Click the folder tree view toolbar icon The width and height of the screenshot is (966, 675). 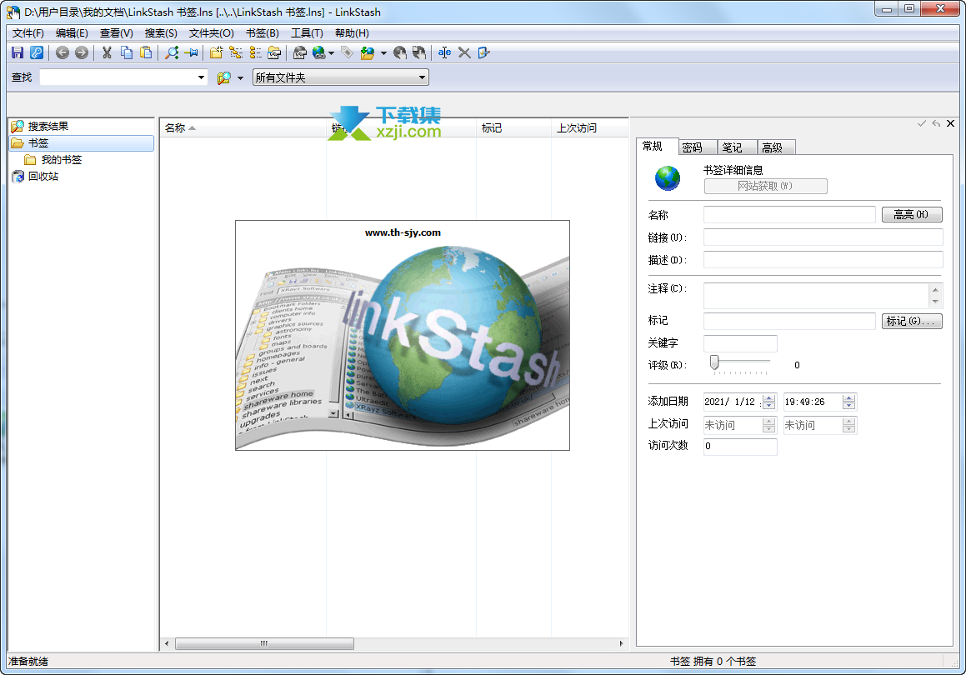tap(236, 53)
